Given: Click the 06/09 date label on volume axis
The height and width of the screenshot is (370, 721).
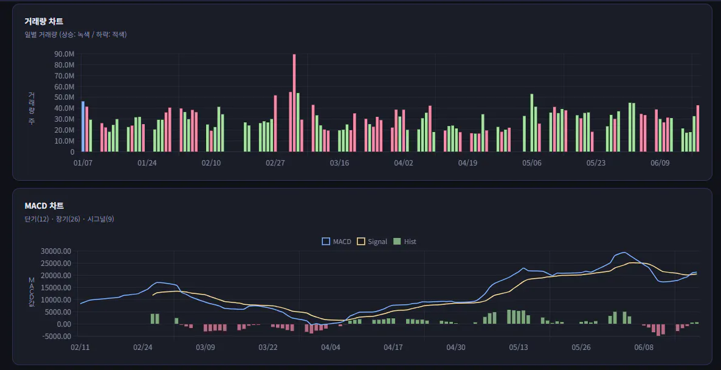Looking at the screenshot, I should tap(660, 163).
